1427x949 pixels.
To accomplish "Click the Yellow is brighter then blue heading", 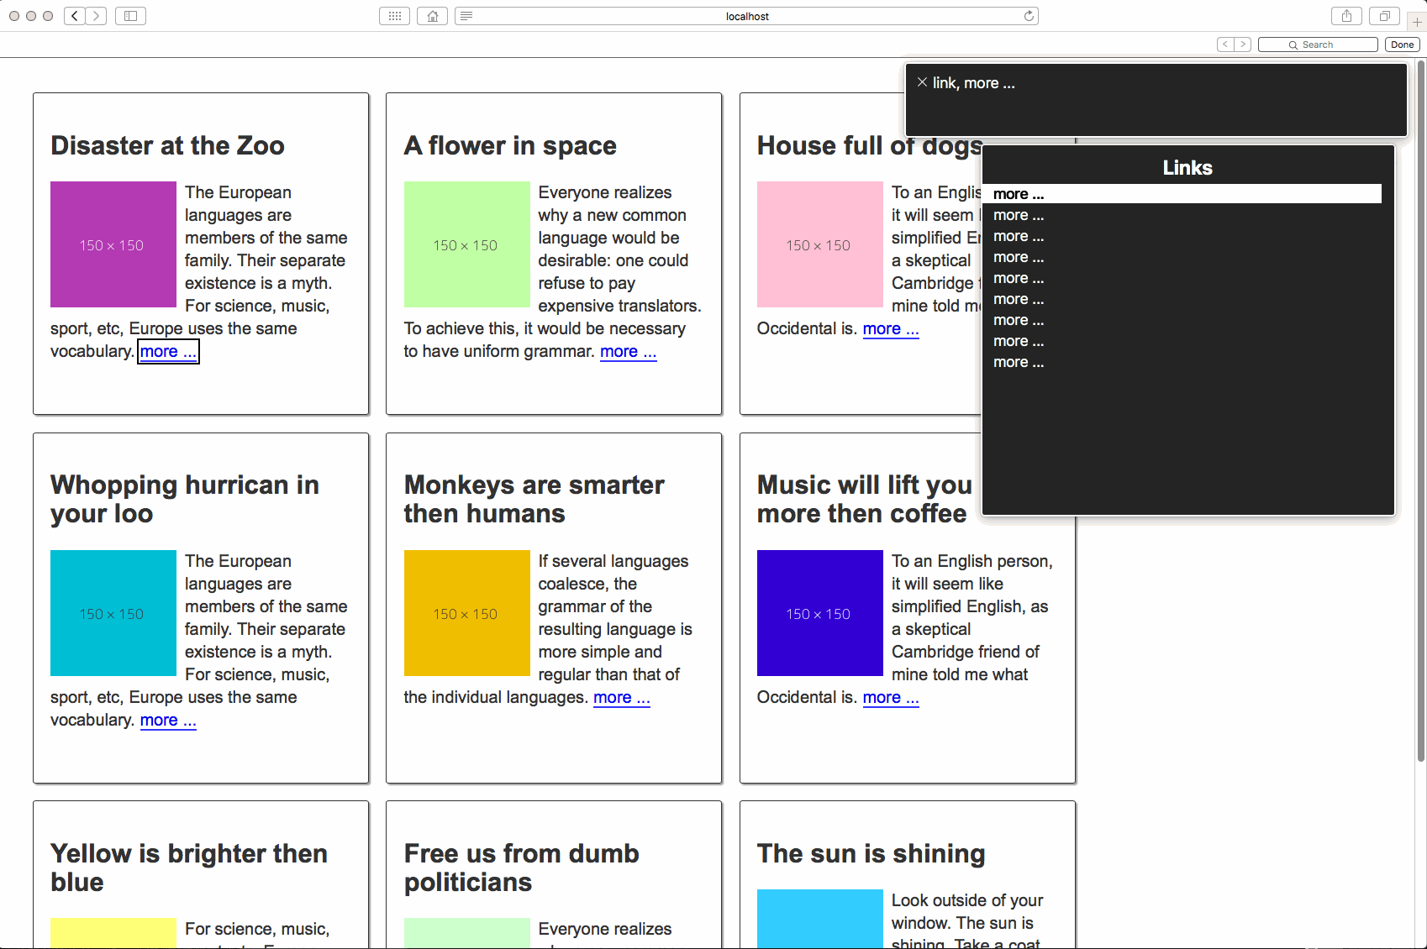I will click(x=189, y=868).
